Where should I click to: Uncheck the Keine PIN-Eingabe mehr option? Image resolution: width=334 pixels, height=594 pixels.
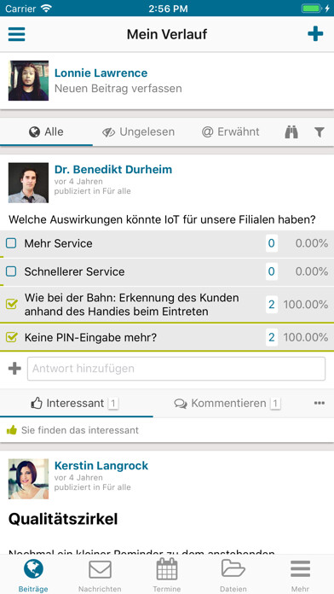[x=12, y=337]
